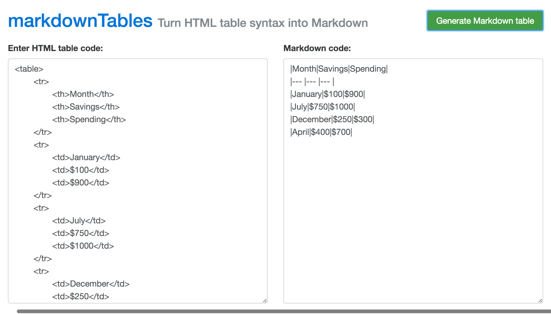The height and width of the screenshot is (314, 551).
Task: Click the HTML textarea resize handle
Action: tap(265, 301)
